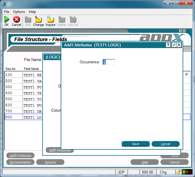Minimize the main application window

coord(168,3)
